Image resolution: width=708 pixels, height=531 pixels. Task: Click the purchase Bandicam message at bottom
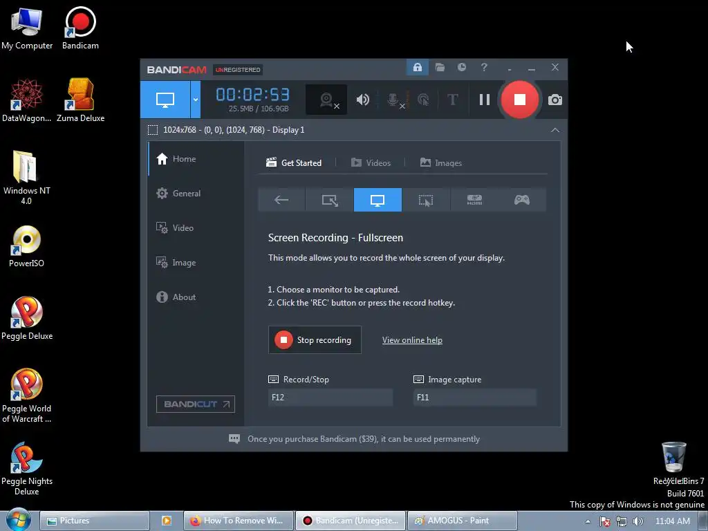(x=354, y=439)
